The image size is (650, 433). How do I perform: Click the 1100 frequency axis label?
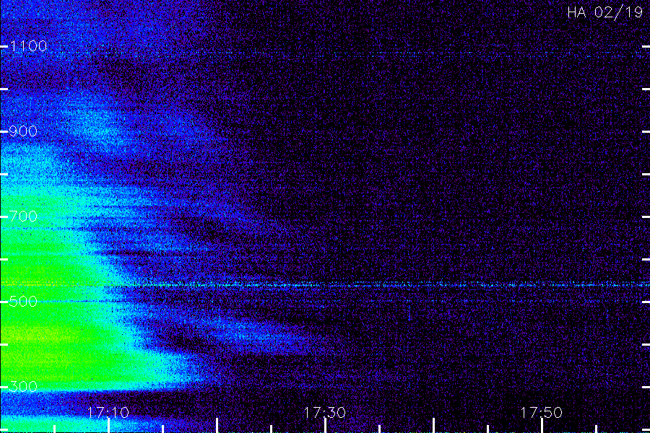click(x=28, y=46)
